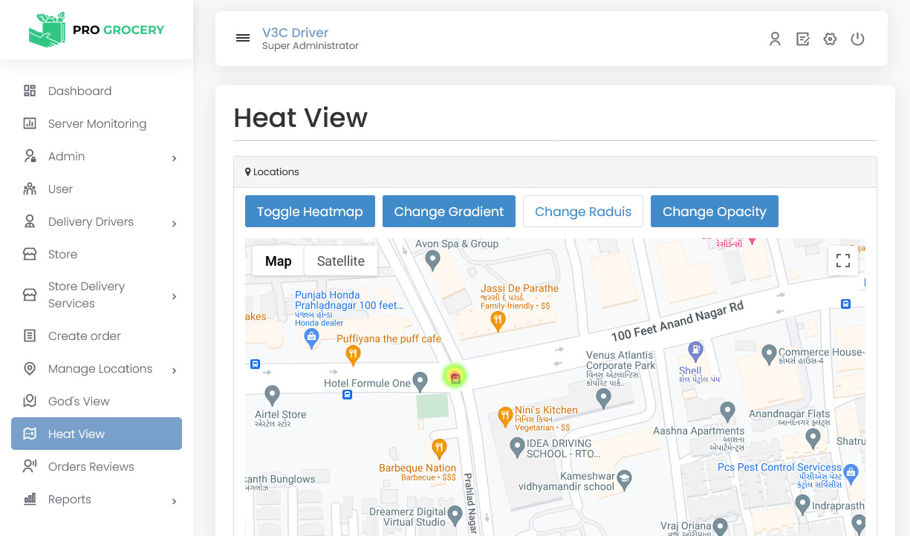
Task: Click the User group icon
Action: pos(30,189)
